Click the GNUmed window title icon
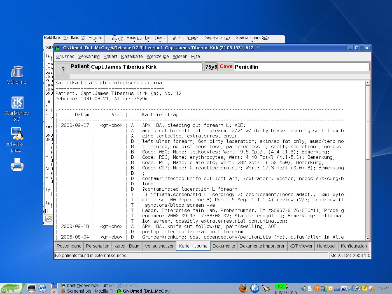This screenshot has height=294, width=392. (57, 48)
